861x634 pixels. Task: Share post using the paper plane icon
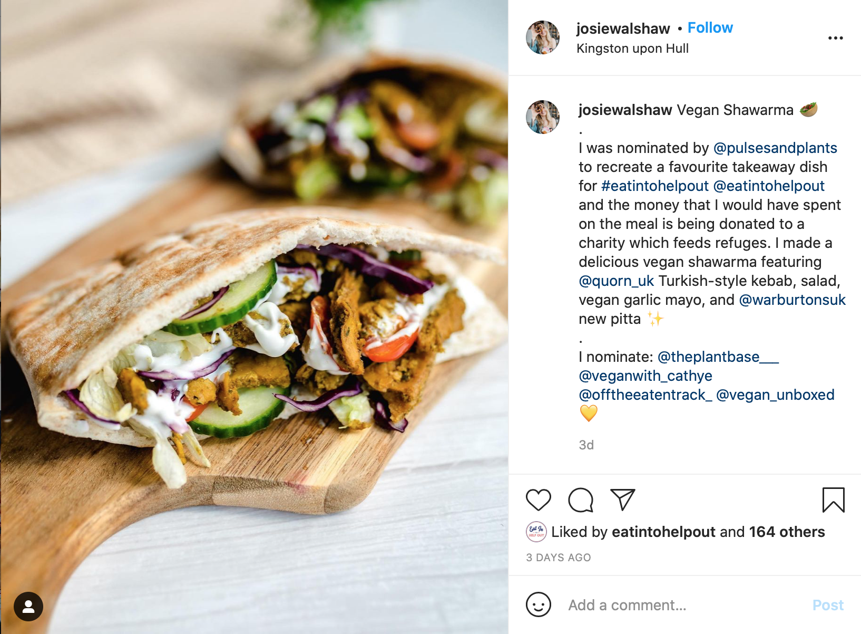pyautogui.click(x=622, y=499)
